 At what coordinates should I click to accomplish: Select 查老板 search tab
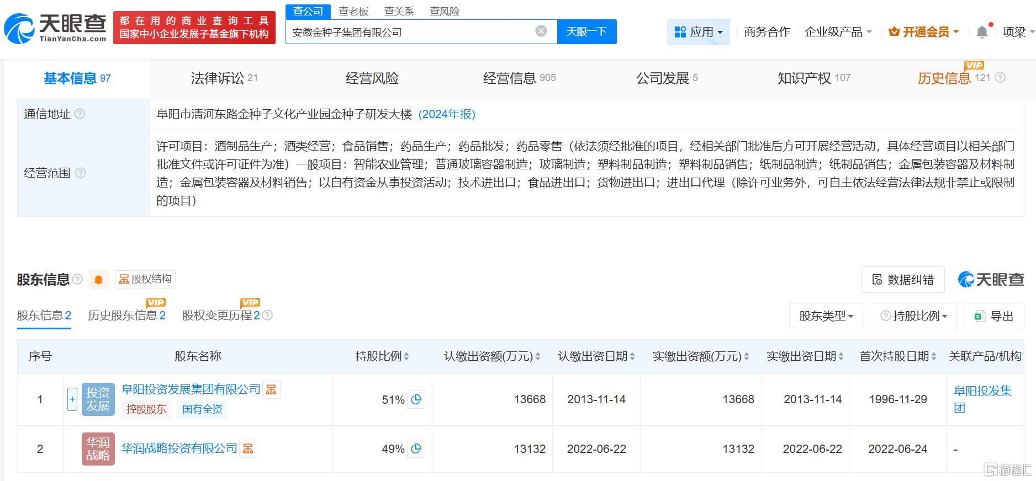tap(353, 11)
